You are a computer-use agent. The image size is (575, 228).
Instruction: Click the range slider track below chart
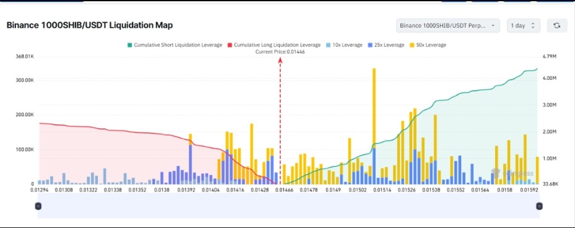pos(288,206)
